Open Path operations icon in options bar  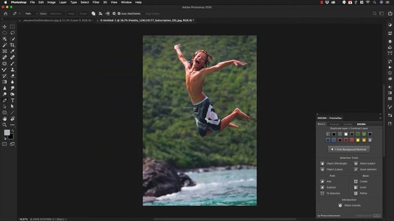(x=94, y=14)
